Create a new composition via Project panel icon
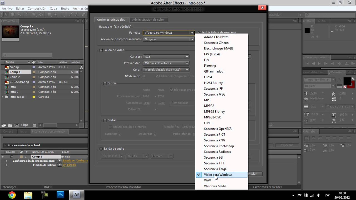Screen dimensions: 356x200 (16, 126)
